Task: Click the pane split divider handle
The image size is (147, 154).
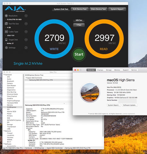Action: pyautogui.click(x=64, y=103)
